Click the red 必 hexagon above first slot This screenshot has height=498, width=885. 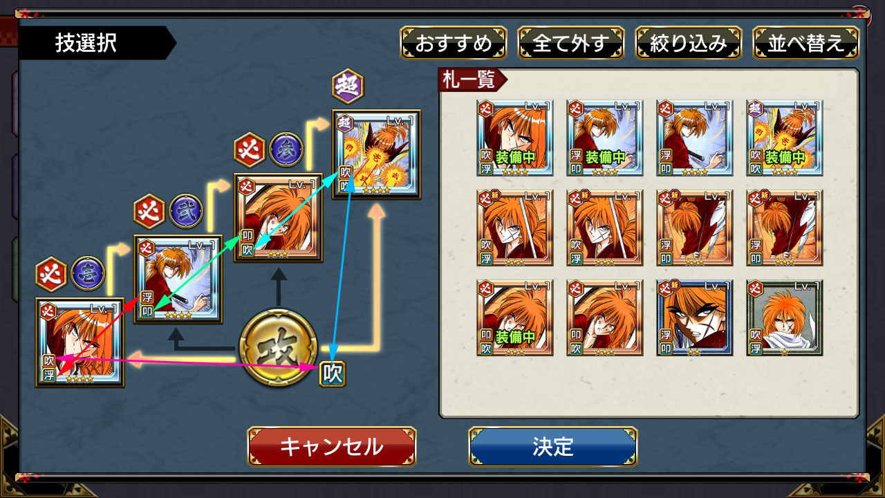click(x=51, y=273)
